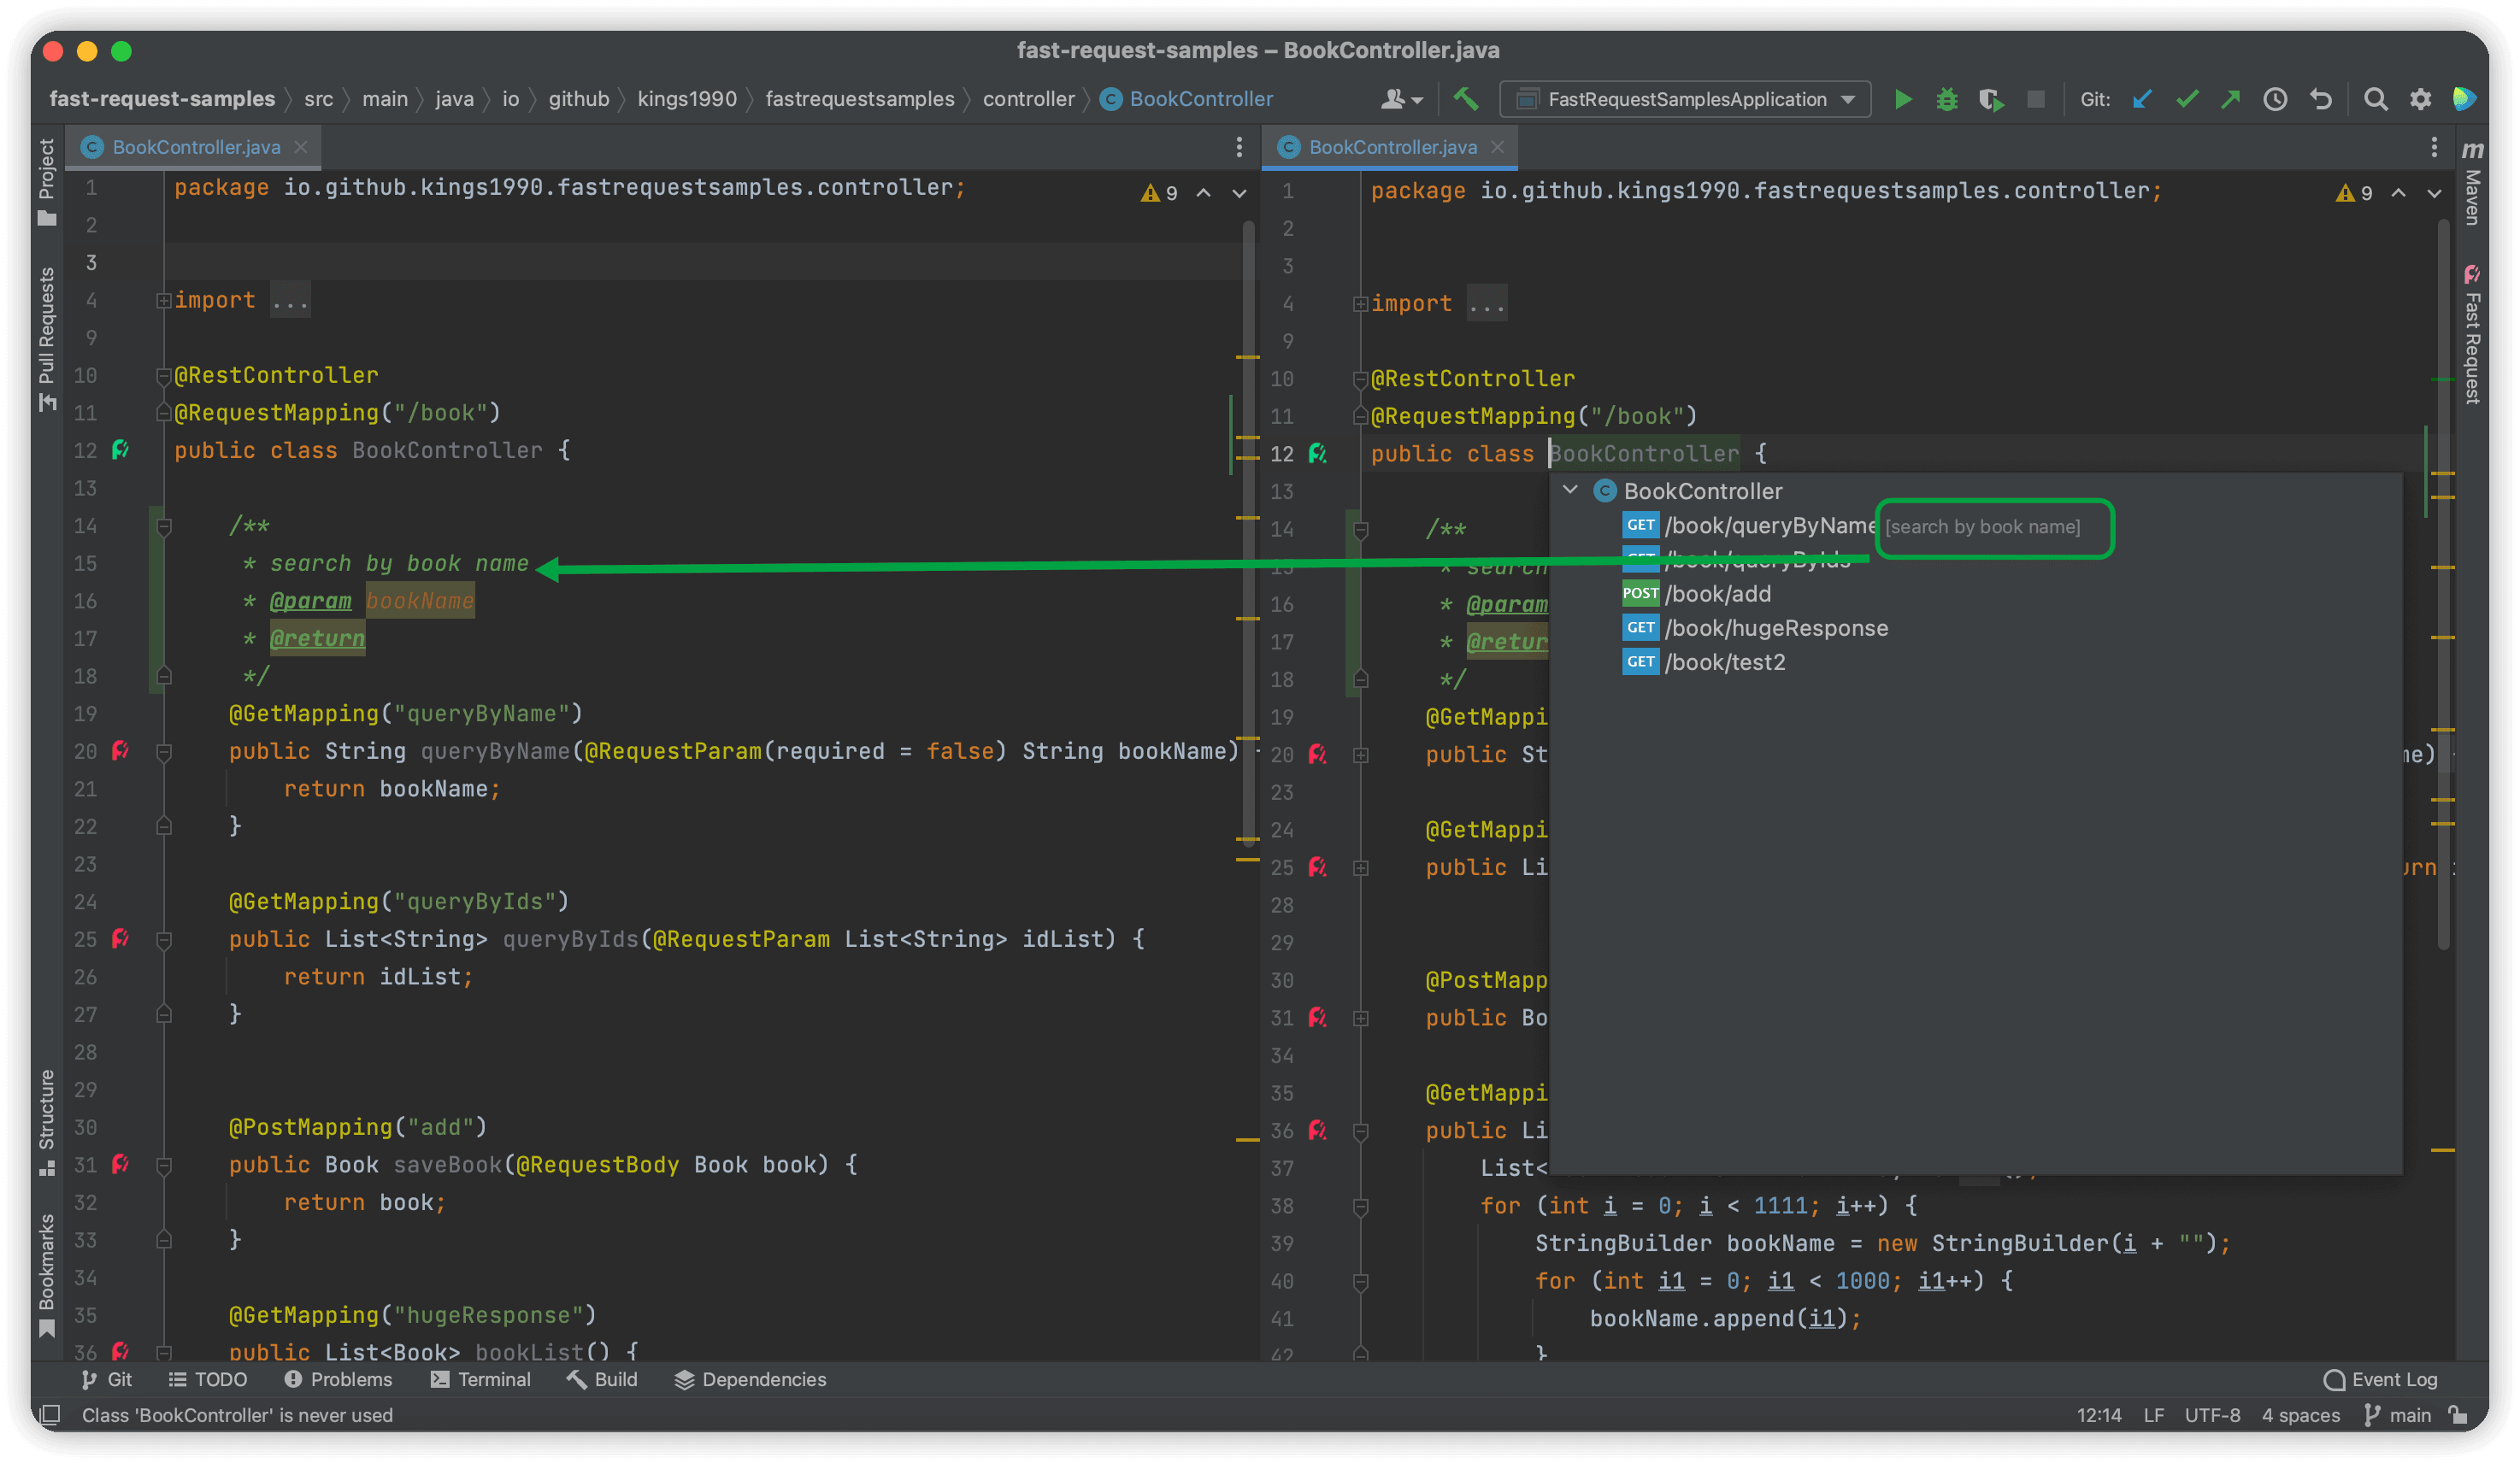Toggle tool window bars icon bottom-left corner
This screenshot has width=2520, height=1463.
[50, 1415]
